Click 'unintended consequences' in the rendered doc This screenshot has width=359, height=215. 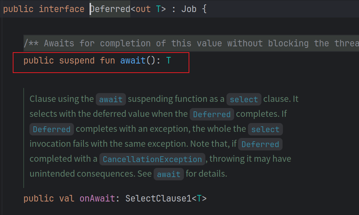coord(82,174)
